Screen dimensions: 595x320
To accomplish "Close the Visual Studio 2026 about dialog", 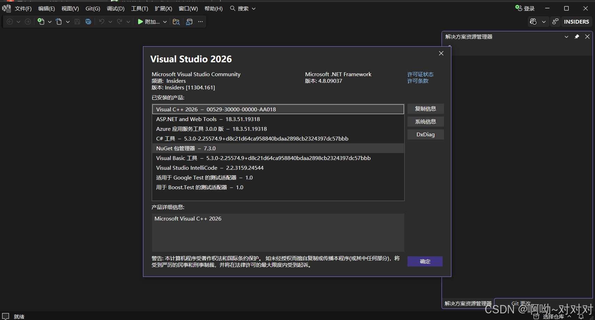I will 441,53.
